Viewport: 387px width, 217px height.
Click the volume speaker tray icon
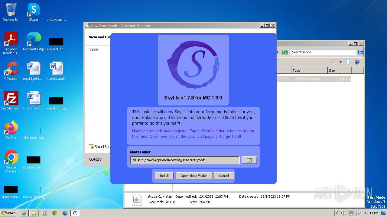(344, 213)
